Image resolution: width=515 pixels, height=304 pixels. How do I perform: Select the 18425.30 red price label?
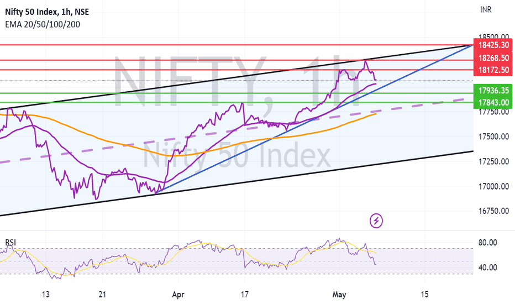(493, 45)
